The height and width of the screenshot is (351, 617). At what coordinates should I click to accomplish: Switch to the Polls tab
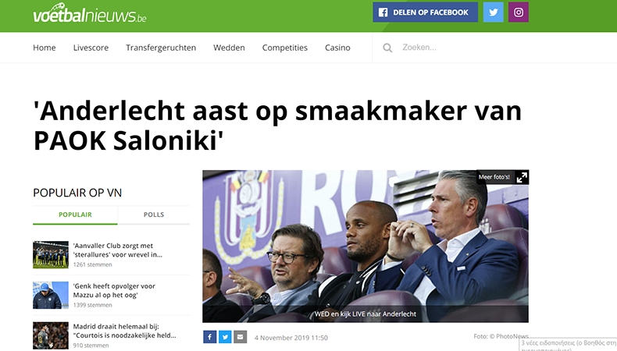154,214
